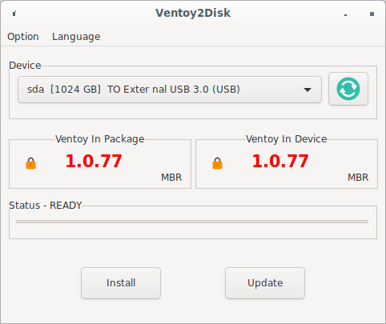The image size is (386, 324).
Task: Click the lock icon under Ventoy In Package
Action: coord(30,163)
